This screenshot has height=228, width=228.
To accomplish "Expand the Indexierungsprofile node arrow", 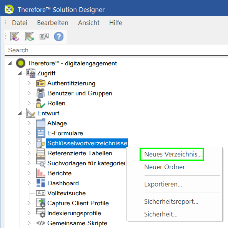I will [29, 213].
